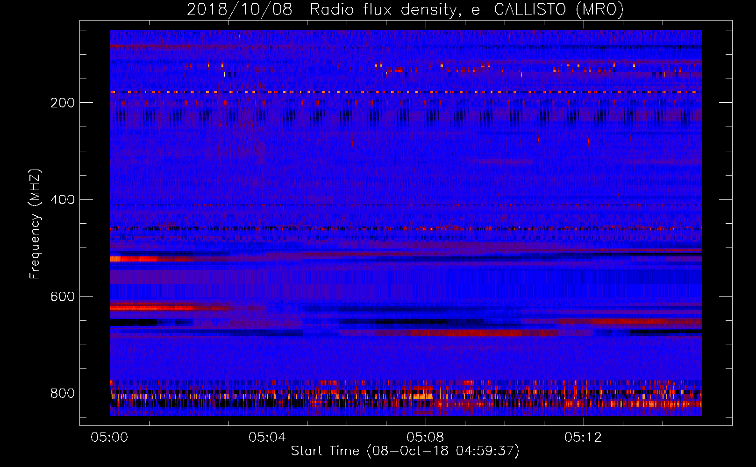Click the '400' frequency tick label
The width and height of the screenshot is (756, 467).
point(63,200)
